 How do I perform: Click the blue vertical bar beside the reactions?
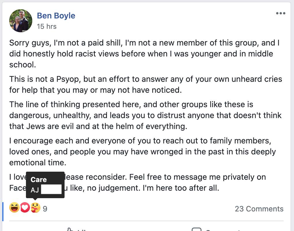pos(3,212)
